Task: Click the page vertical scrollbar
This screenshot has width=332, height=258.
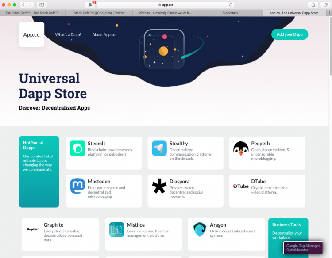Action: pos(330,46)
